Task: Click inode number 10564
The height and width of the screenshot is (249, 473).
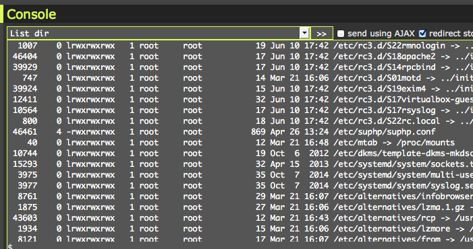Action: 25,110
